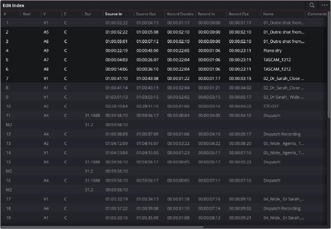Select the Record Duration column header
331x229 pixels.
(x=180, y=14)
